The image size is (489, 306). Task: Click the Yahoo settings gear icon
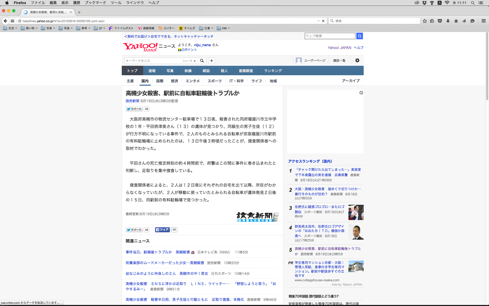tap(357, 60)
